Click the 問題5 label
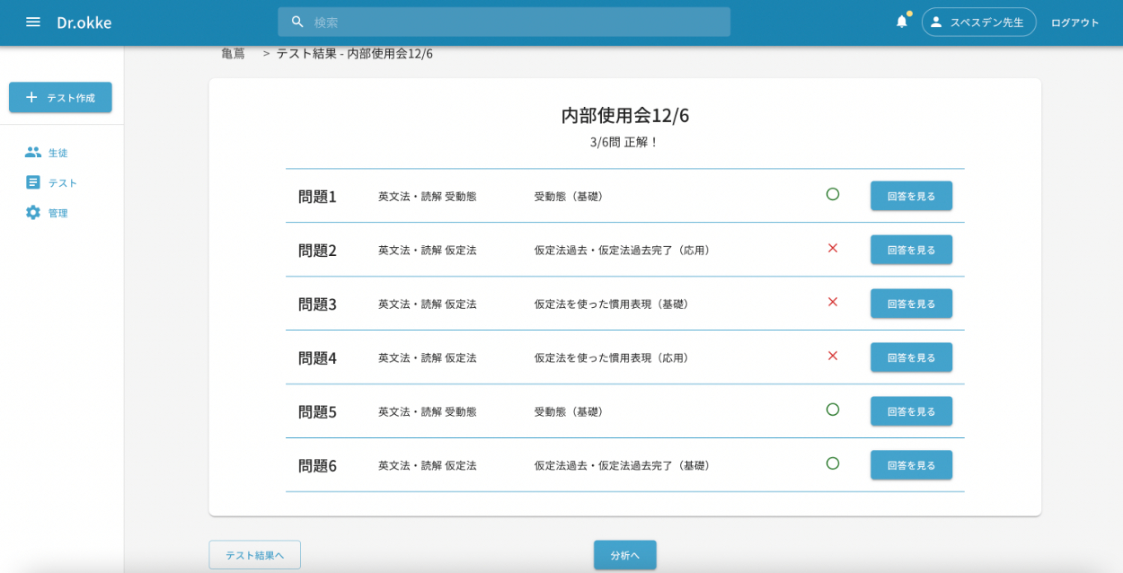 pyautogui.click(x=317, y=412)
